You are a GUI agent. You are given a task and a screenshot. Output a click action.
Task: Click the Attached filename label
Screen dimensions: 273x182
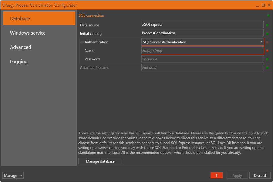(x=95, y=68)
